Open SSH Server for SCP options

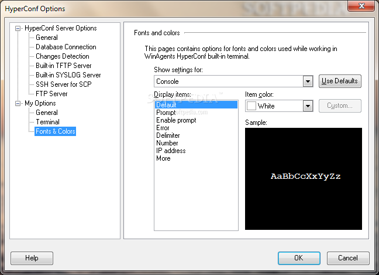coord(64,84)
